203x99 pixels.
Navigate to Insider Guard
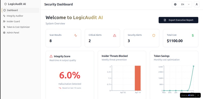coord(20,21)
